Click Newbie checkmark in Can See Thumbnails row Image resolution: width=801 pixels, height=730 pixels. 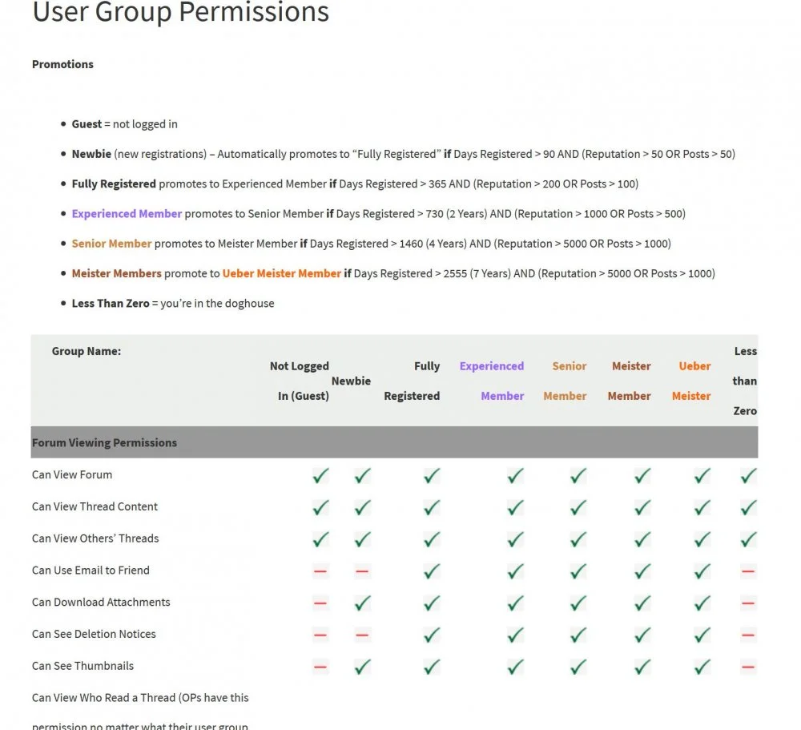[x=362, y=667]
